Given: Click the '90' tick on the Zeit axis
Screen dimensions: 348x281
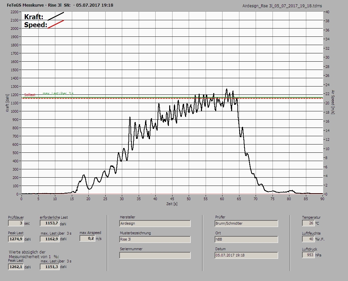Looking at the screenshot, I should (322, 199).
